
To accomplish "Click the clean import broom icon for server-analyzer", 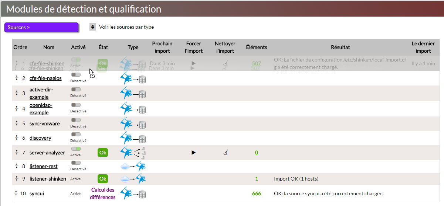I will tap(224, 153).
